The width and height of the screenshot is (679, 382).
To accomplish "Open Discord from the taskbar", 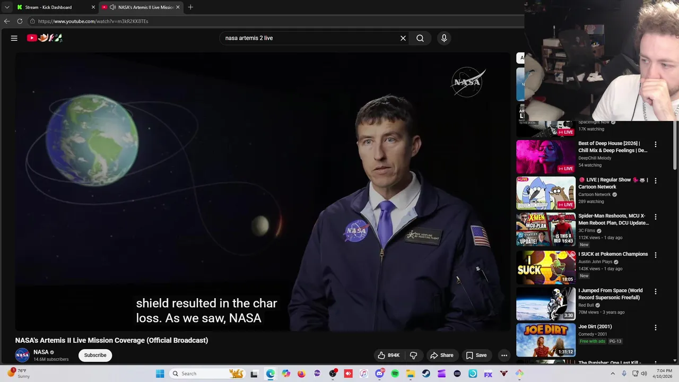I will [x=379, y=374].
